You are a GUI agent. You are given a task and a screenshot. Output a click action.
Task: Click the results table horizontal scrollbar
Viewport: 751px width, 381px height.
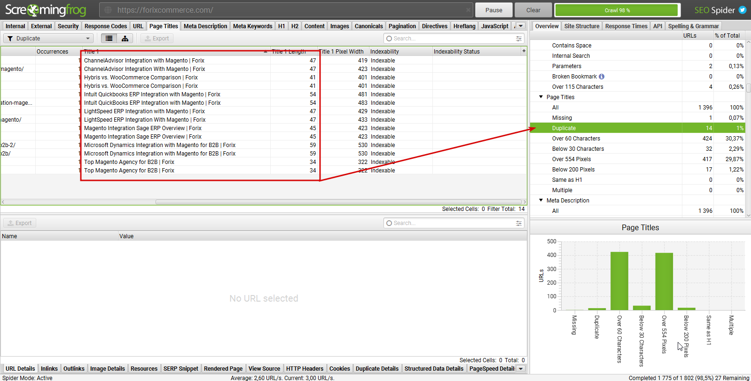click(338, 202)
